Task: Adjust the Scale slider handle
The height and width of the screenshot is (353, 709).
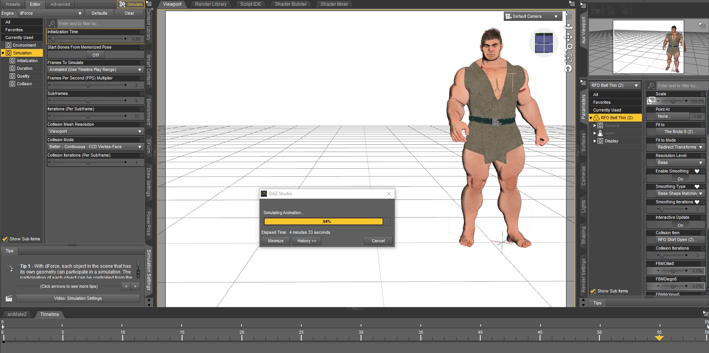Action: [673, 101]
